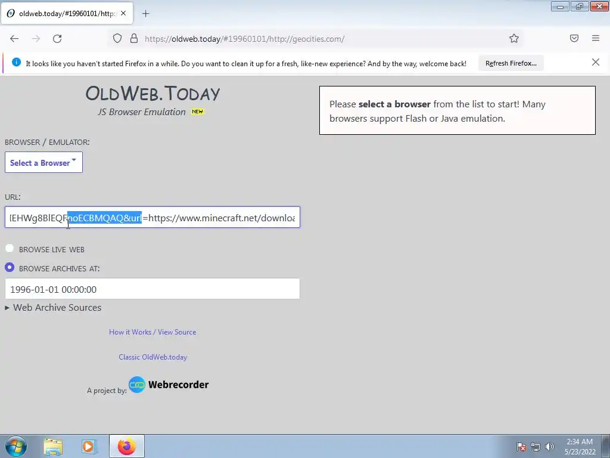This screenshot has width=610, height=458.
Task: Click inside the URL input field
Action: (152, 217)
